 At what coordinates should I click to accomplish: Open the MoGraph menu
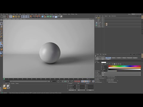pyautogui.click(x=47, y=14)
